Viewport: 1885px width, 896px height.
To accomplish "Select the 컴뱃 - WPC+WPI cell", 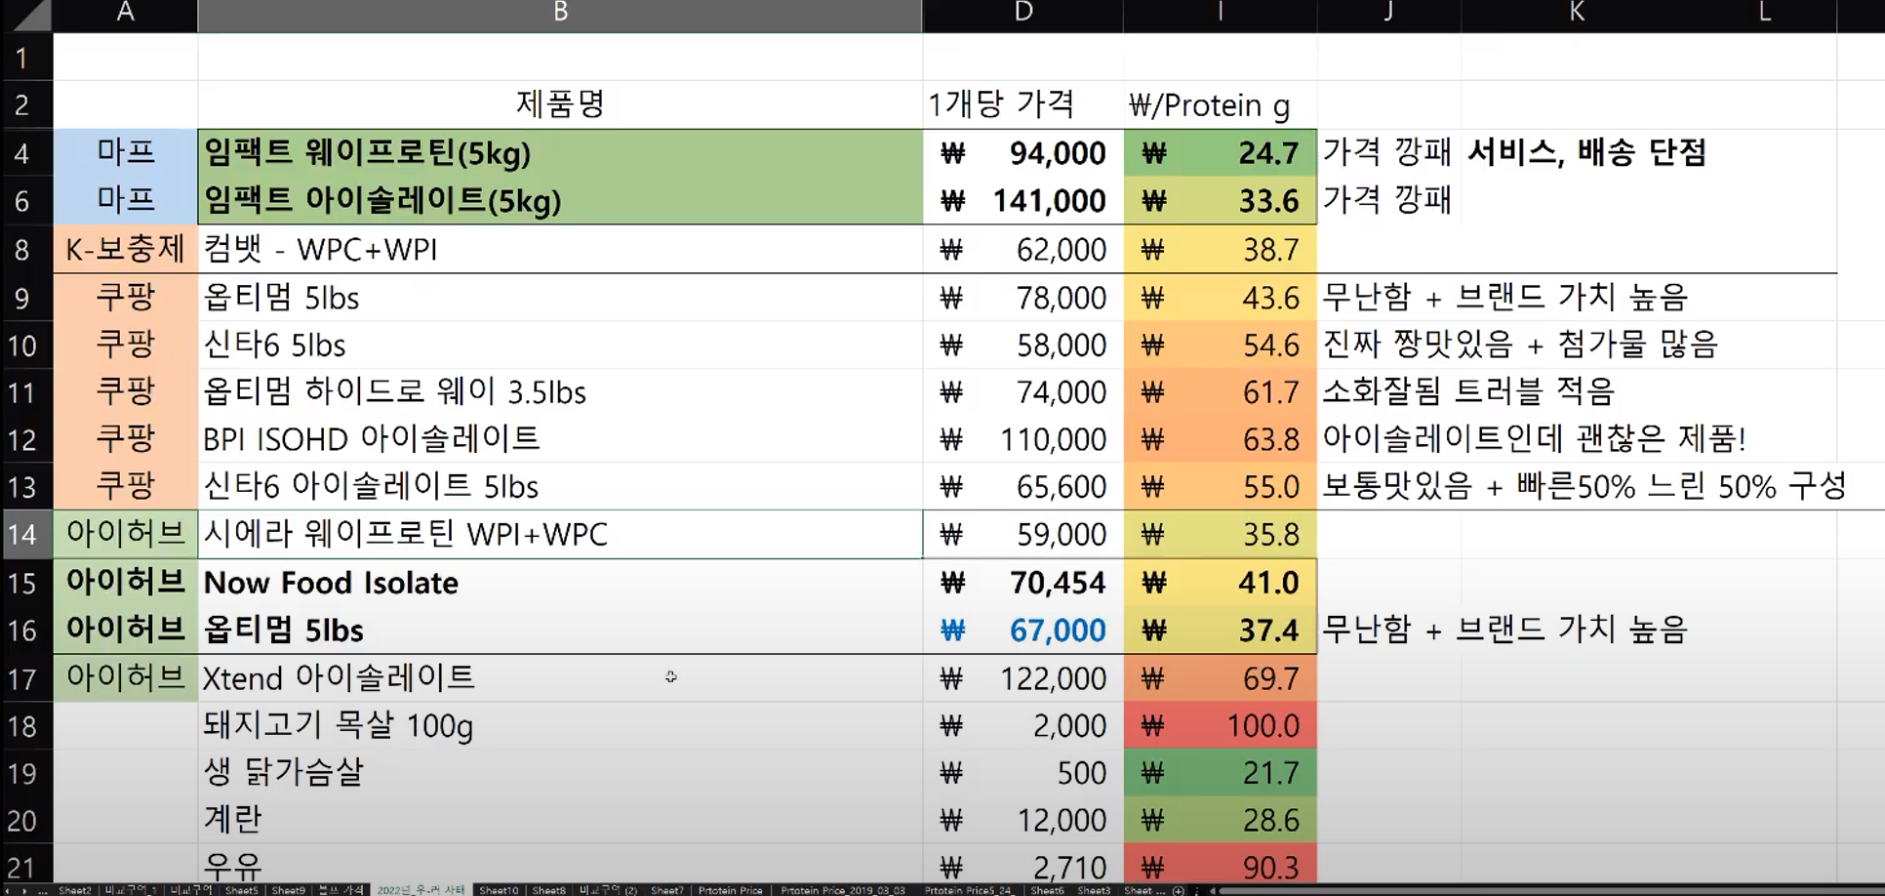I will 560,250.
